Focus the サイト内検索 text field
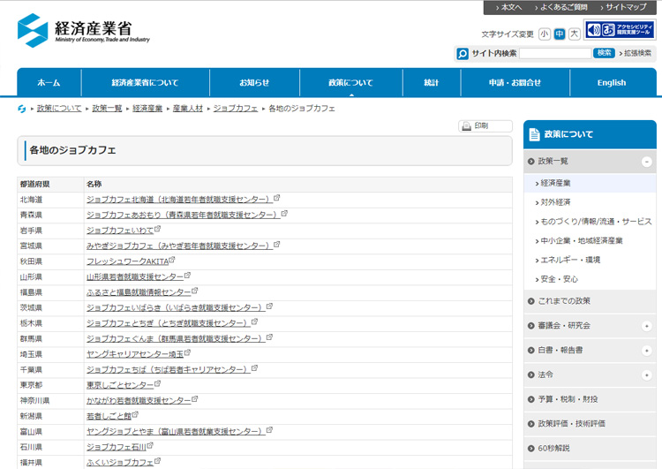The height and width of the screenshot is (469, 662). point(555,53)
